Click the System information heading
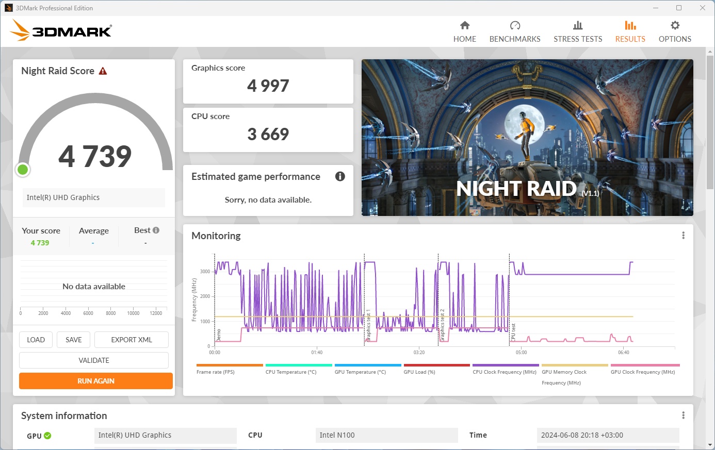This screenshot has height=450, width=715. click(x=64, y=416)
